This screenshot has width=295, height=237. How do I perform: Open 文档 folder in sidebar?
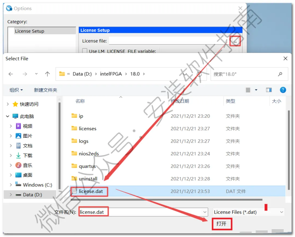pos(24,146)
